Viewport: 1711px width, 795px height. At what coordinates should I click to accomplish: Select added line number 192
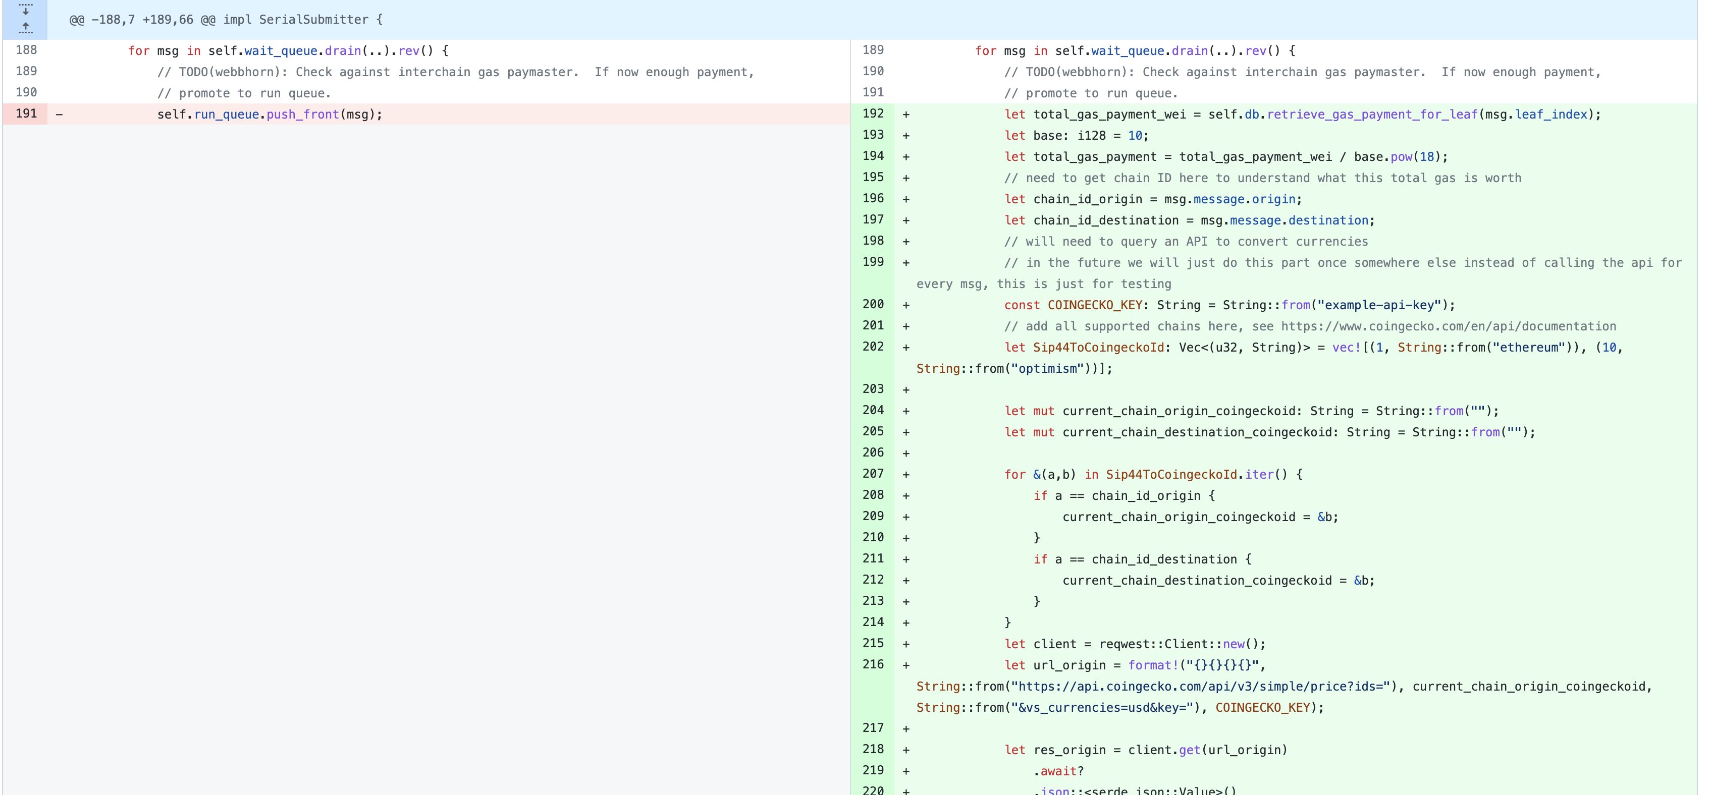pos(873,113)
